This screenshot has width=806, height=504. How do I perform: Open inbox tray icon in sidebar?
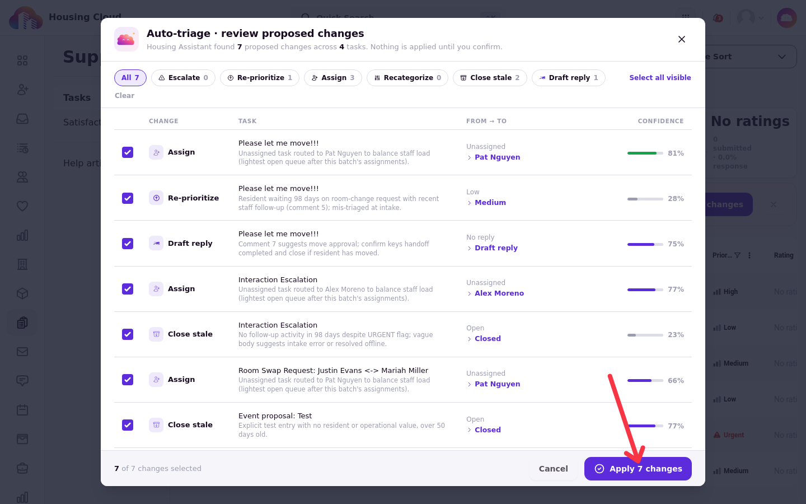(x=22, y=119)
